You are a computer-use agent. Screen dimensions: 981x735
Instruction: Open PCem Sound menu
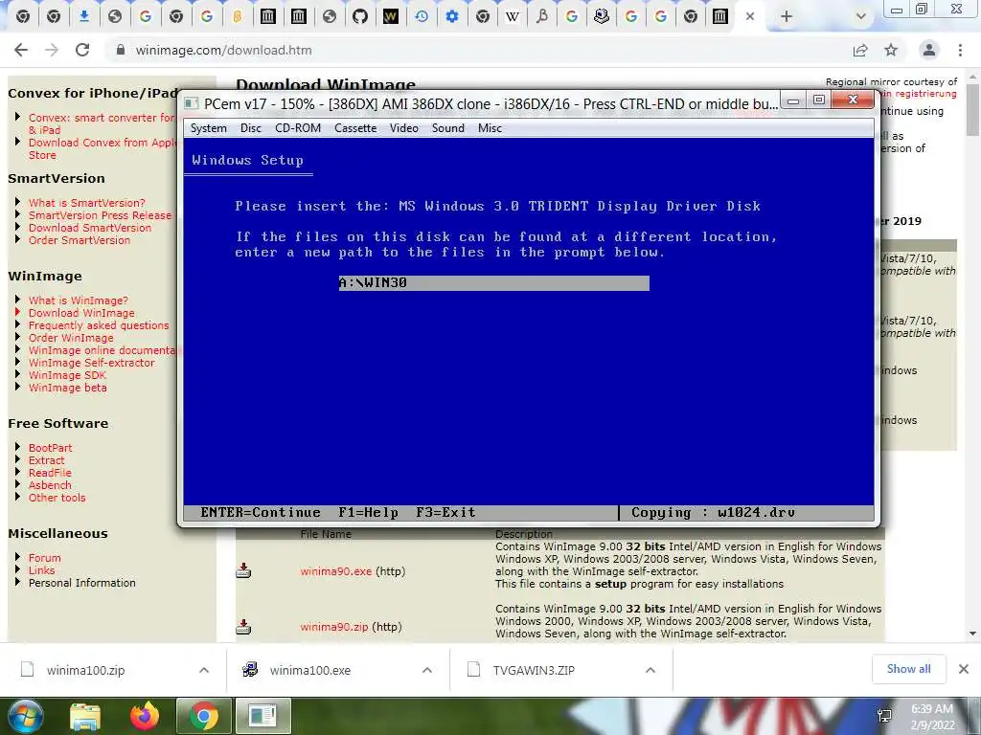coord(448,128)
